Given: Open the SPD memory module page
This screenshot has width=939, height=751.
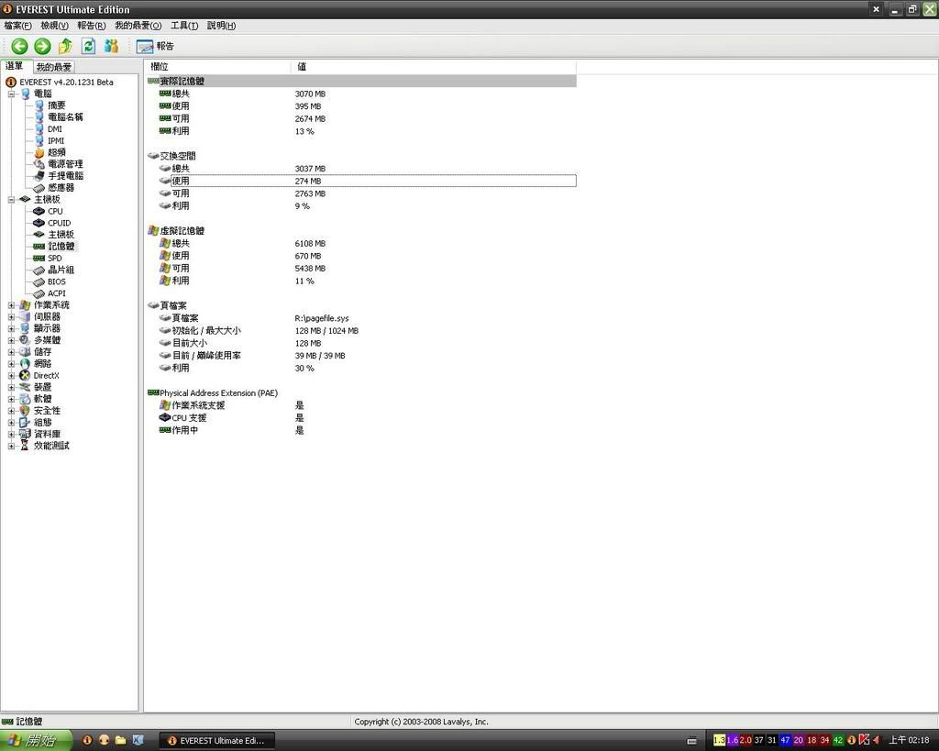Looking at the screenshot, I should tap(54, 258).
